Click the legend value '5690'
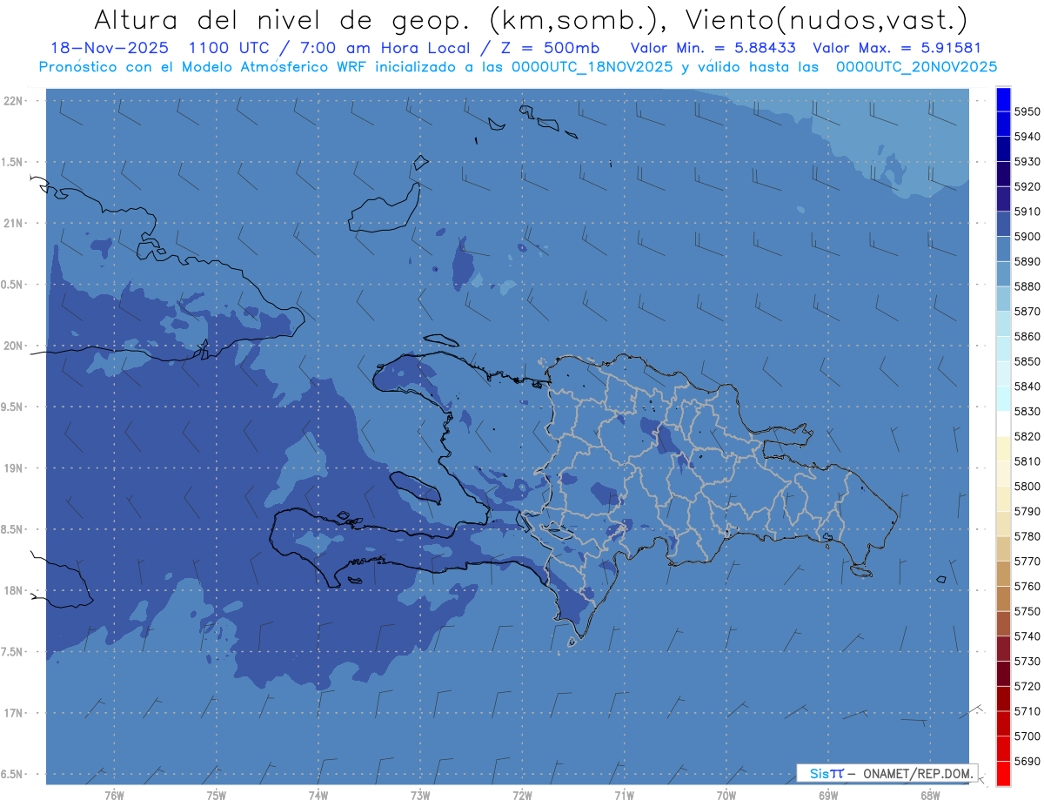 [x=1027, y=761]
